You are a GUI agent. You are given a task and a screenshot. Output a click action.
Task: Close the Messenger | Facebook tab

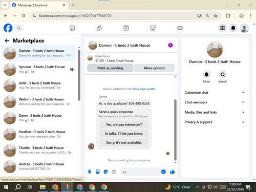(64, 5)
